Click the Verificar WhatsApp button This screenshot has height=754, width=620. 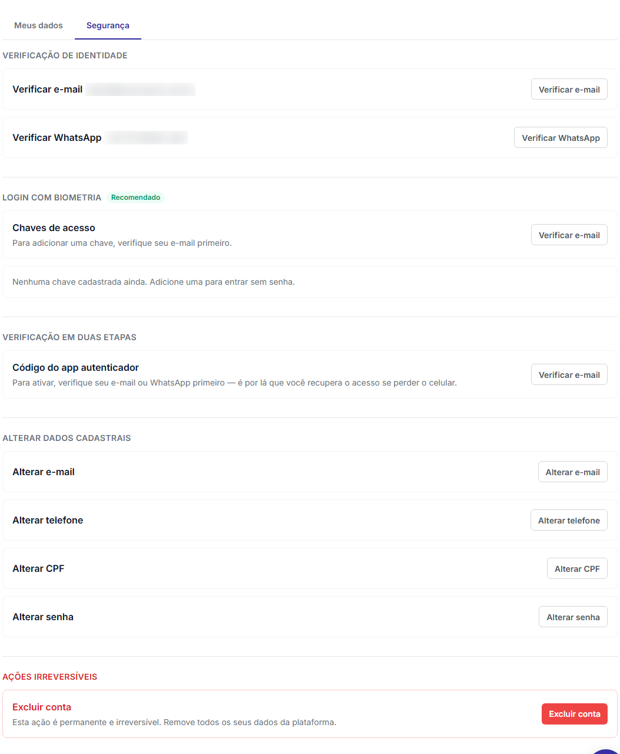click(x=561, y=138)
